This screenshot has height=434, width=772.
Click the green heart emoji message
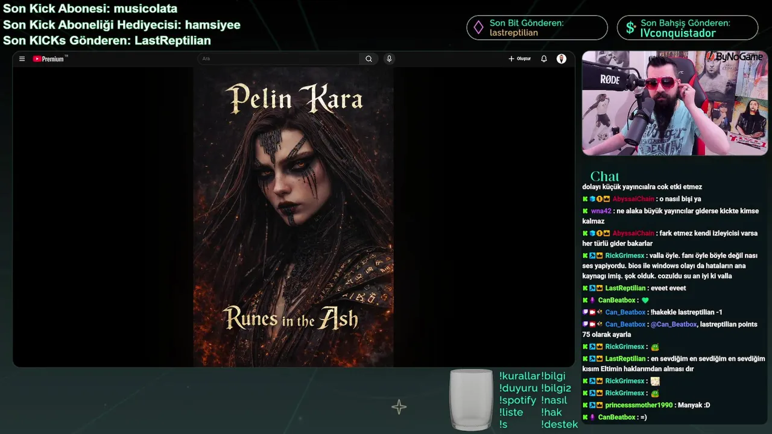pos(645,300)
